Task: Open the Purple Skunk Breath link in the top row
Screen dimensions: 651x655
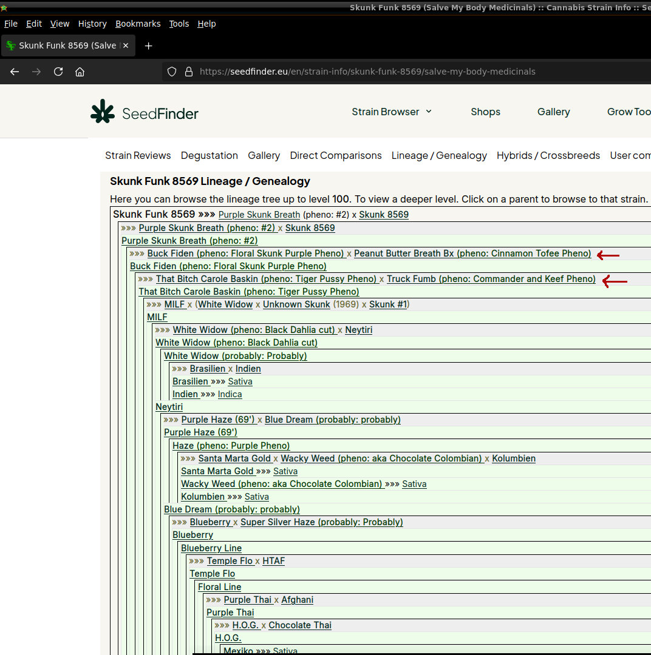Action: click(x=259, y=215)
